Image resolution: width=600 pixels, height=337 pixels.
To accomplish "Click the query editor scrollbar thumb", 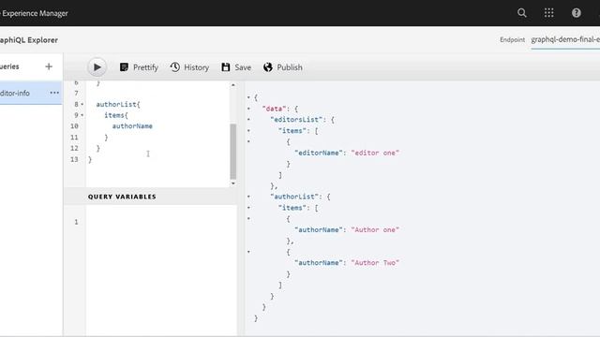I will pyautogui.click(x=233, y=152).
